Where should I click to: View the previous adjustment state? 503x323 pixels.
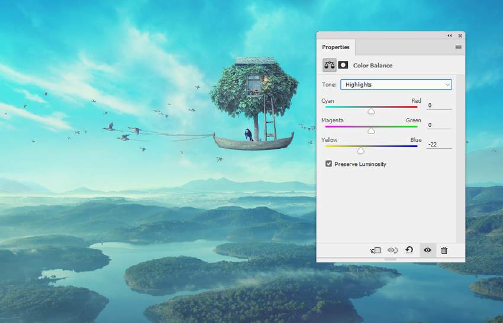[392, 250]
